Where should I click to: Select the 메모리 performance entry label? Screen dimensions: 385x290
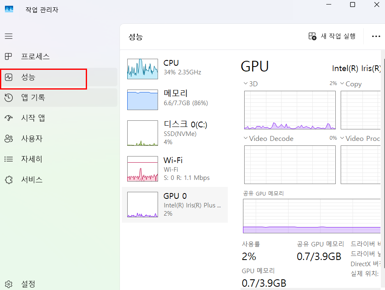pos(176,93)
